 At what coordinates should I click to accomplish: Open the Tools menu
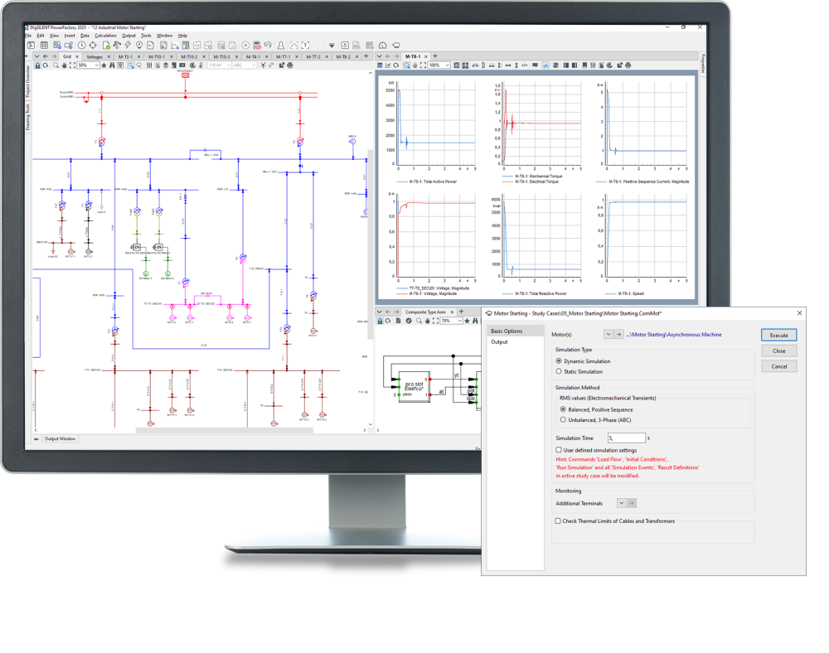[146, 36]
